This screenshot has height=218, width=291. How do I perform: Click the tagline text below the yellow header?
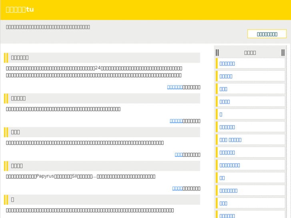pos(48,27)
